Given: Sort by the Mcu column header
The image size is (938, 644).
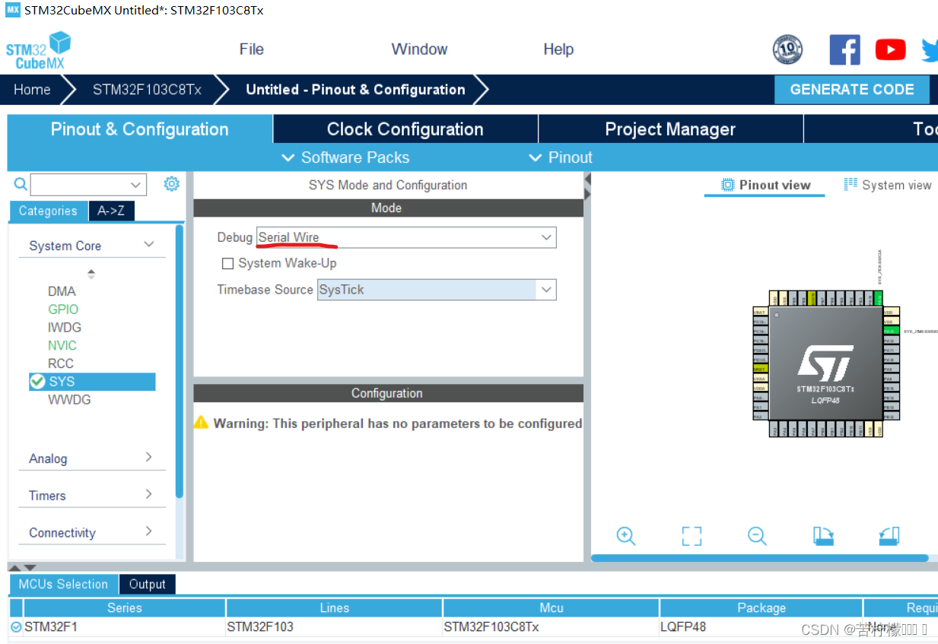Looking at the screenshot, I should click(552, 608).
